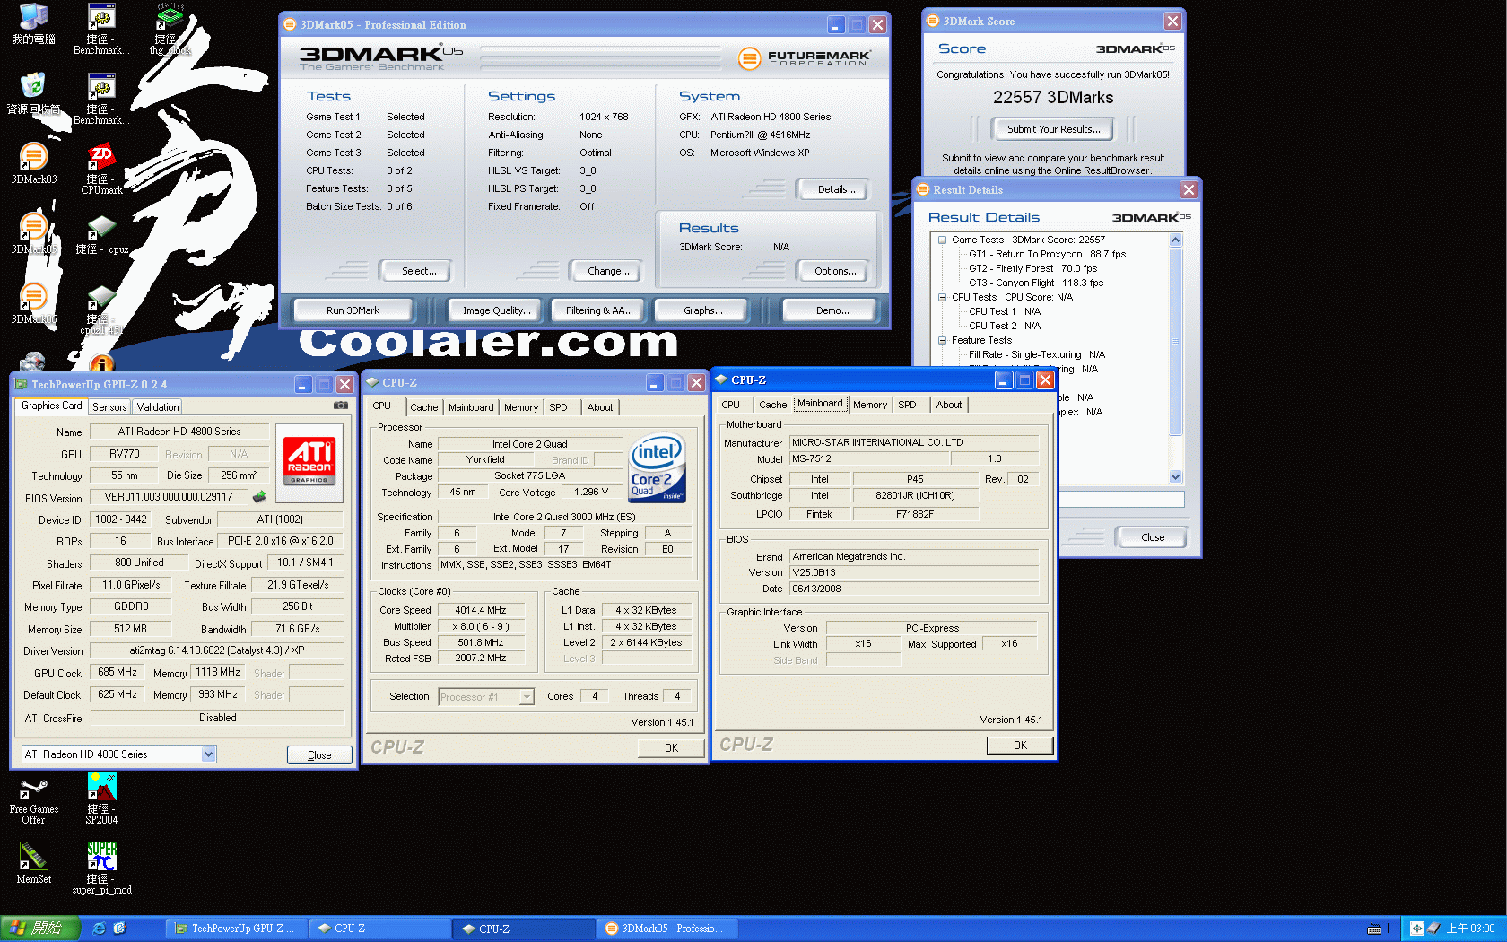
Task: Select the MemSet desktop shortcut
Action: (x=33, y=863)
